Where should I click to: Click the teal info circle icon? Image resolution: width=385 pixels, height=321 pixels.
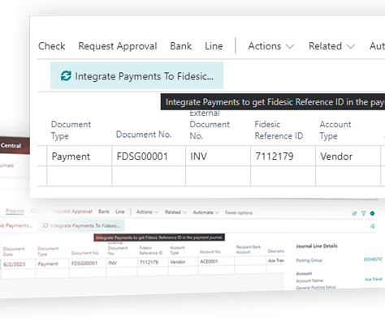click(x=372, y=213)
